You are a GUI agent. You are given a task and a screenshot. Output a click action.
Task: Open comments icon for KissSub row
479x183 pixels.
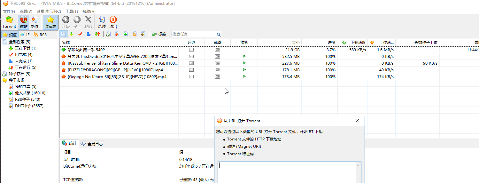tap(191, 63)
